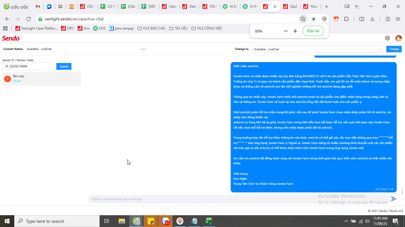Open the tab search icon
The image size is (405, 227).
coord(347,7)
